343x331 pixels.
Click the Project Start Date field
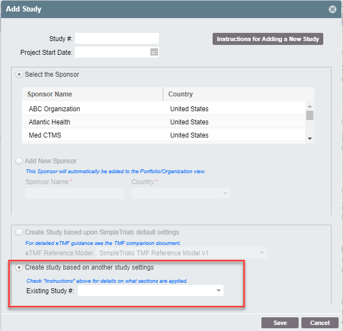(117, 52)
